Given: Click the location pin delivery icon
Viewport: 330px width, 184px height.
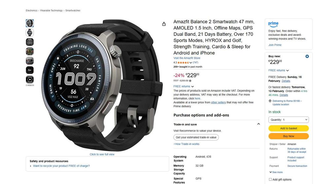Looking at the screenshot, I should [270, 101].
